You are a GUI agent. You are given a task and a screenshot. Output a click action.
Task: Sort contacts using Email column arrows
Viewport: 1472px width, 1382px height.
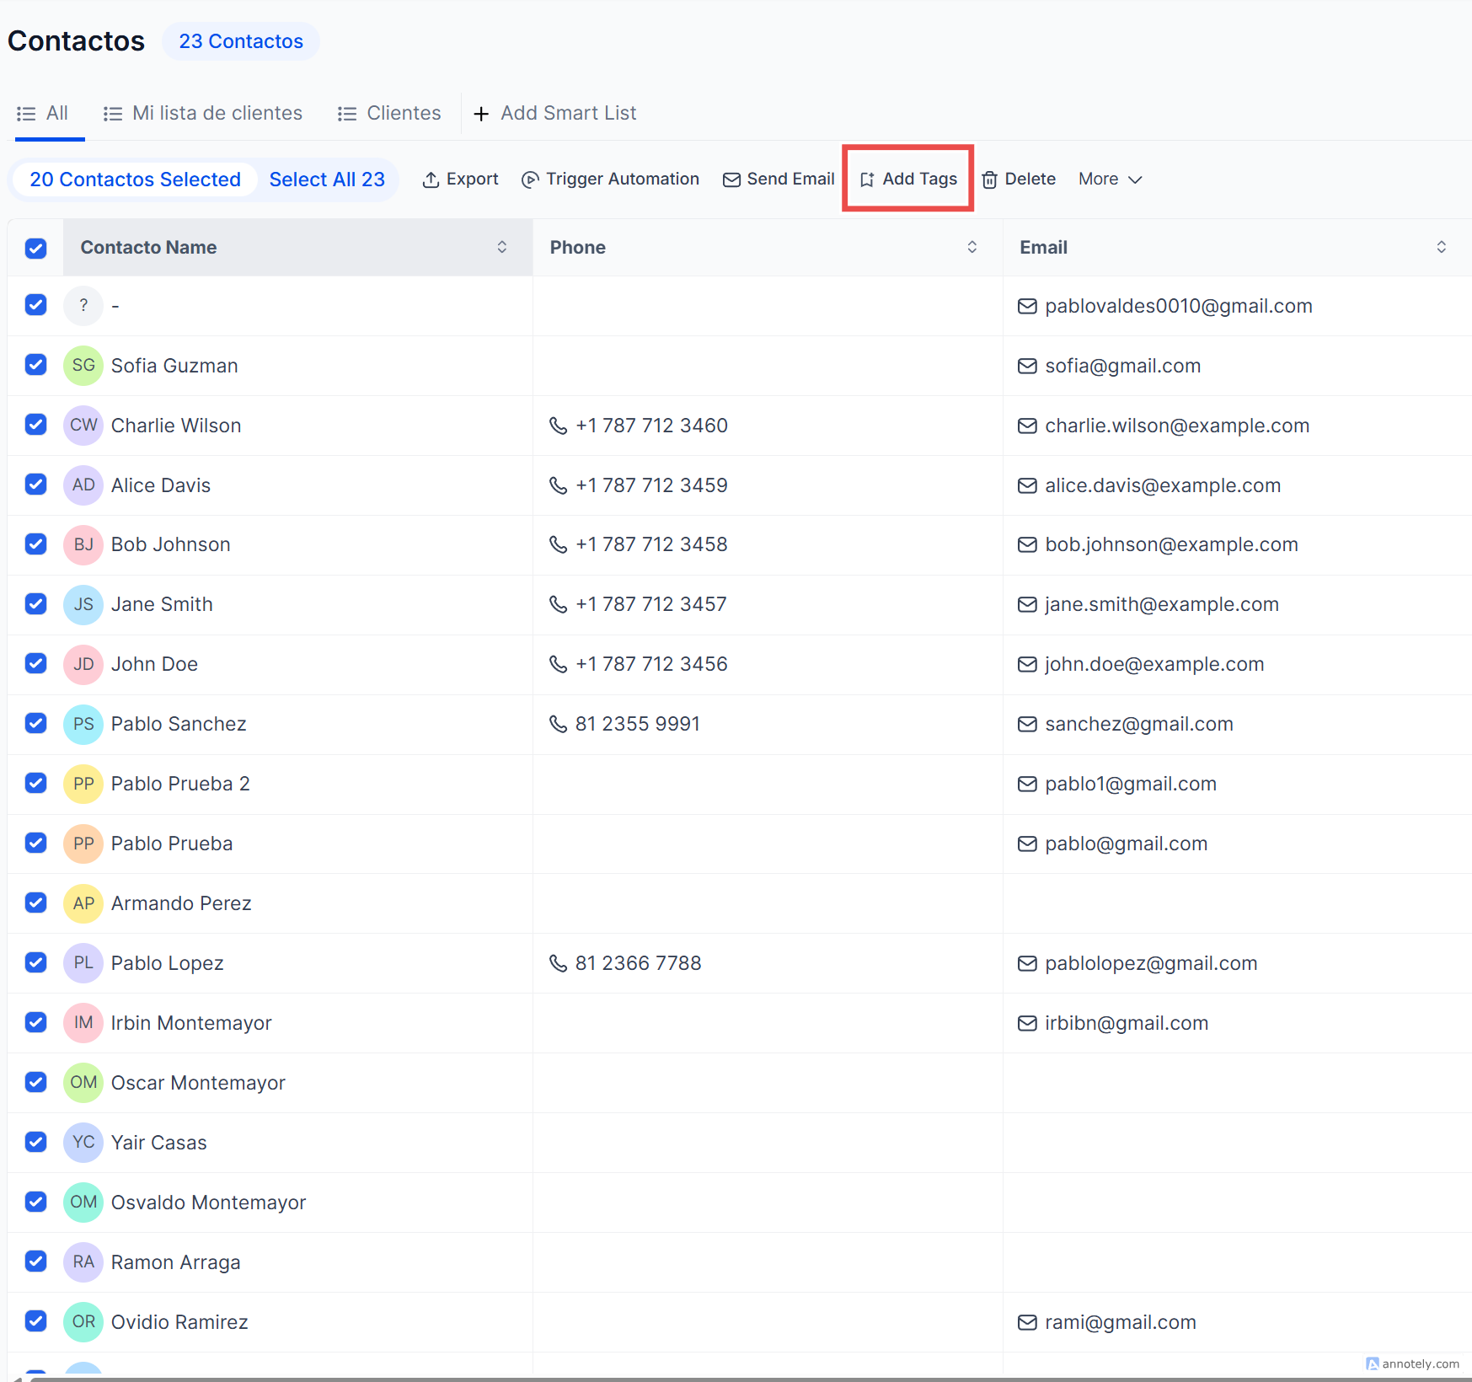coord(1441,247)
